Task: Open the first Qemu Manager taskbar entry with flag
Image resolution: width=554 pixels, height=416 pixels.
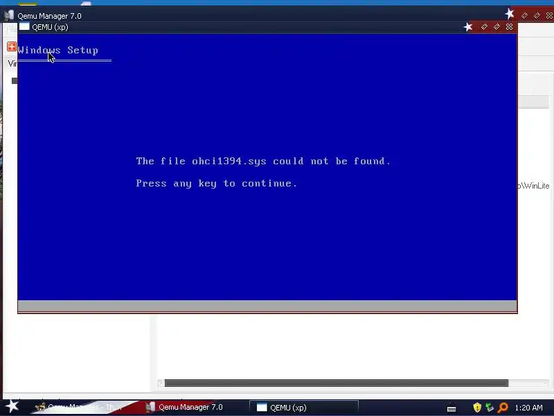Action: [x=80, y=407]
